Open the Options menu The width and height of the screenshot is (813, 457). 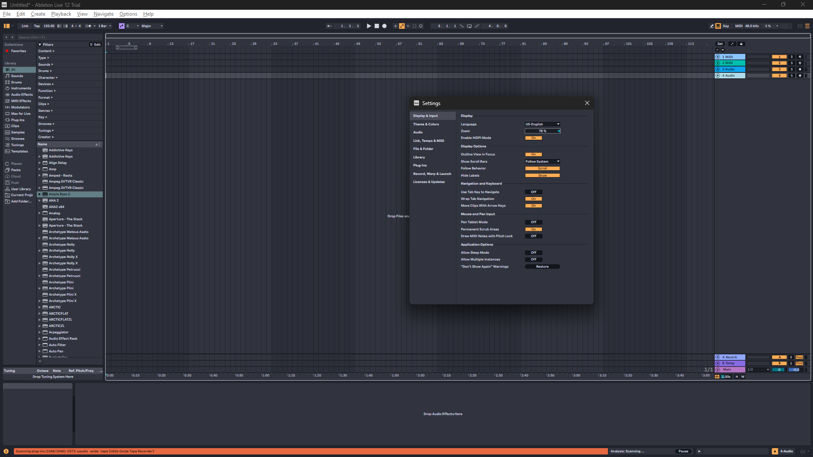pos(128,14)
